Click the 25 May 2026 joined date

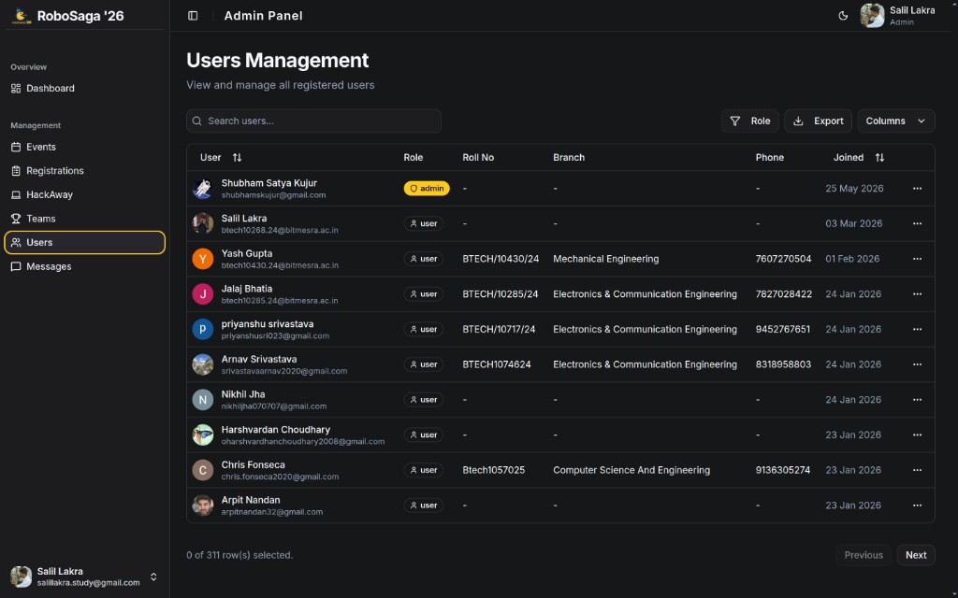point(854,189)
